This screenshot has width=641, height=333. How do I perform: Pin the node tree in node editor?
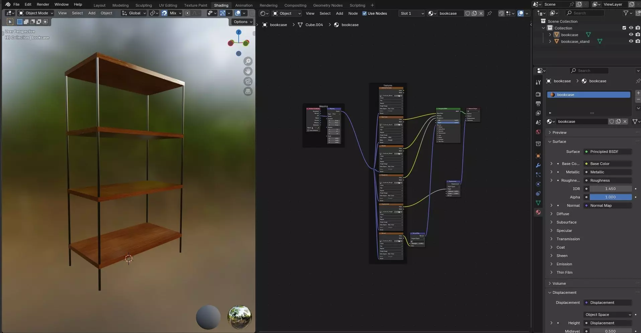(489, 13)
